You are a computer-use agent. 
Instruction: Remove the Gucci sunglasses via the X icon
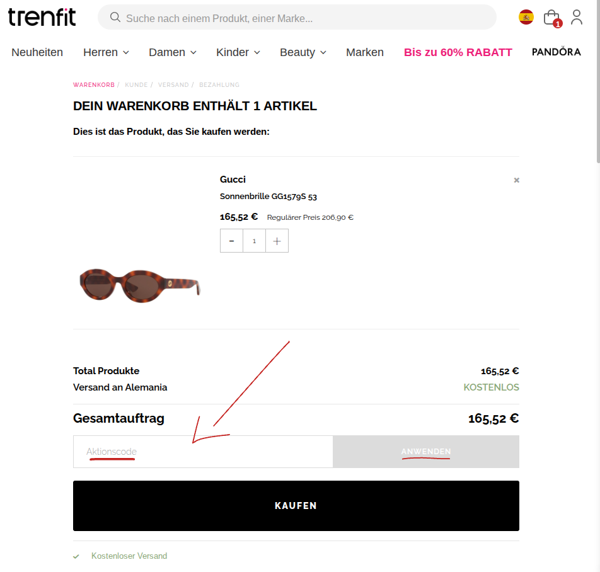(x=516, y=180)
